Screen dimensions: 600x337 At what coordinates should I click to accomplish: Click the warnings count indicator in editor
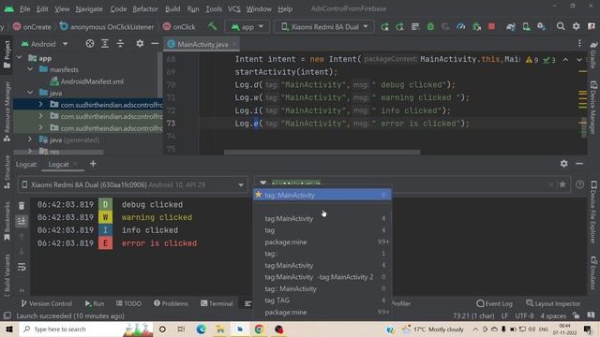pyautogui.click(x=532, y=60)
